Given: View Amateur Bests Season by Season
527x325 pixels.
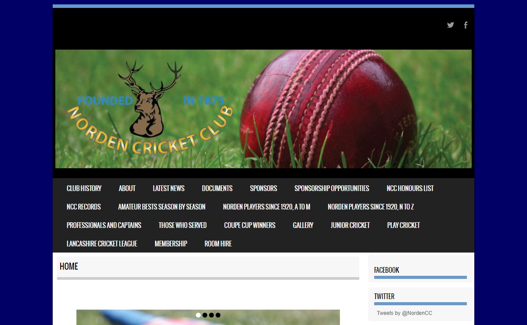Looking at the screenshot, I should tap(162, 206).
